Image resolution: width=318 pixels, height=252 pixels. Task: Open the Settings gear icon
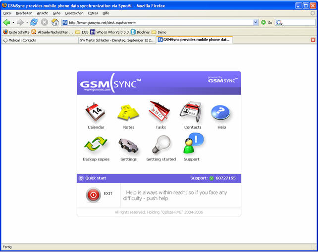128,145
